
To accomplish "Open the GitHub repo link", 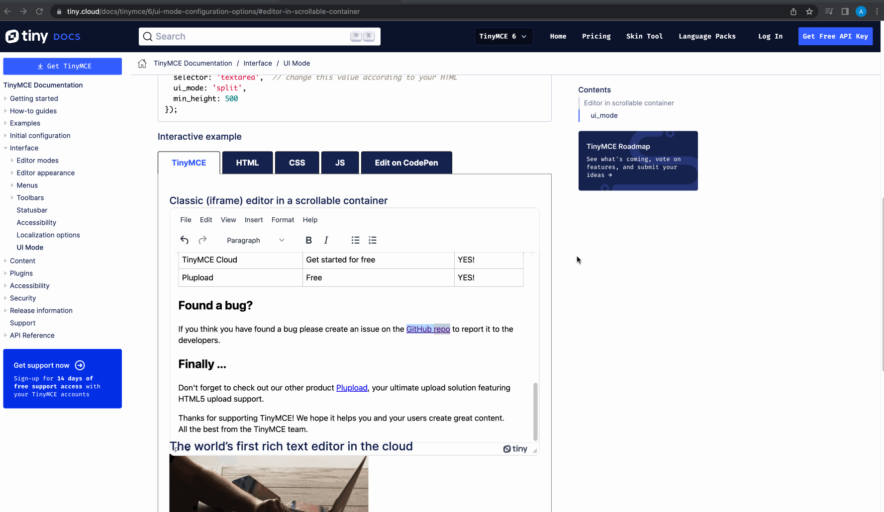I will (x=428, y=329).
